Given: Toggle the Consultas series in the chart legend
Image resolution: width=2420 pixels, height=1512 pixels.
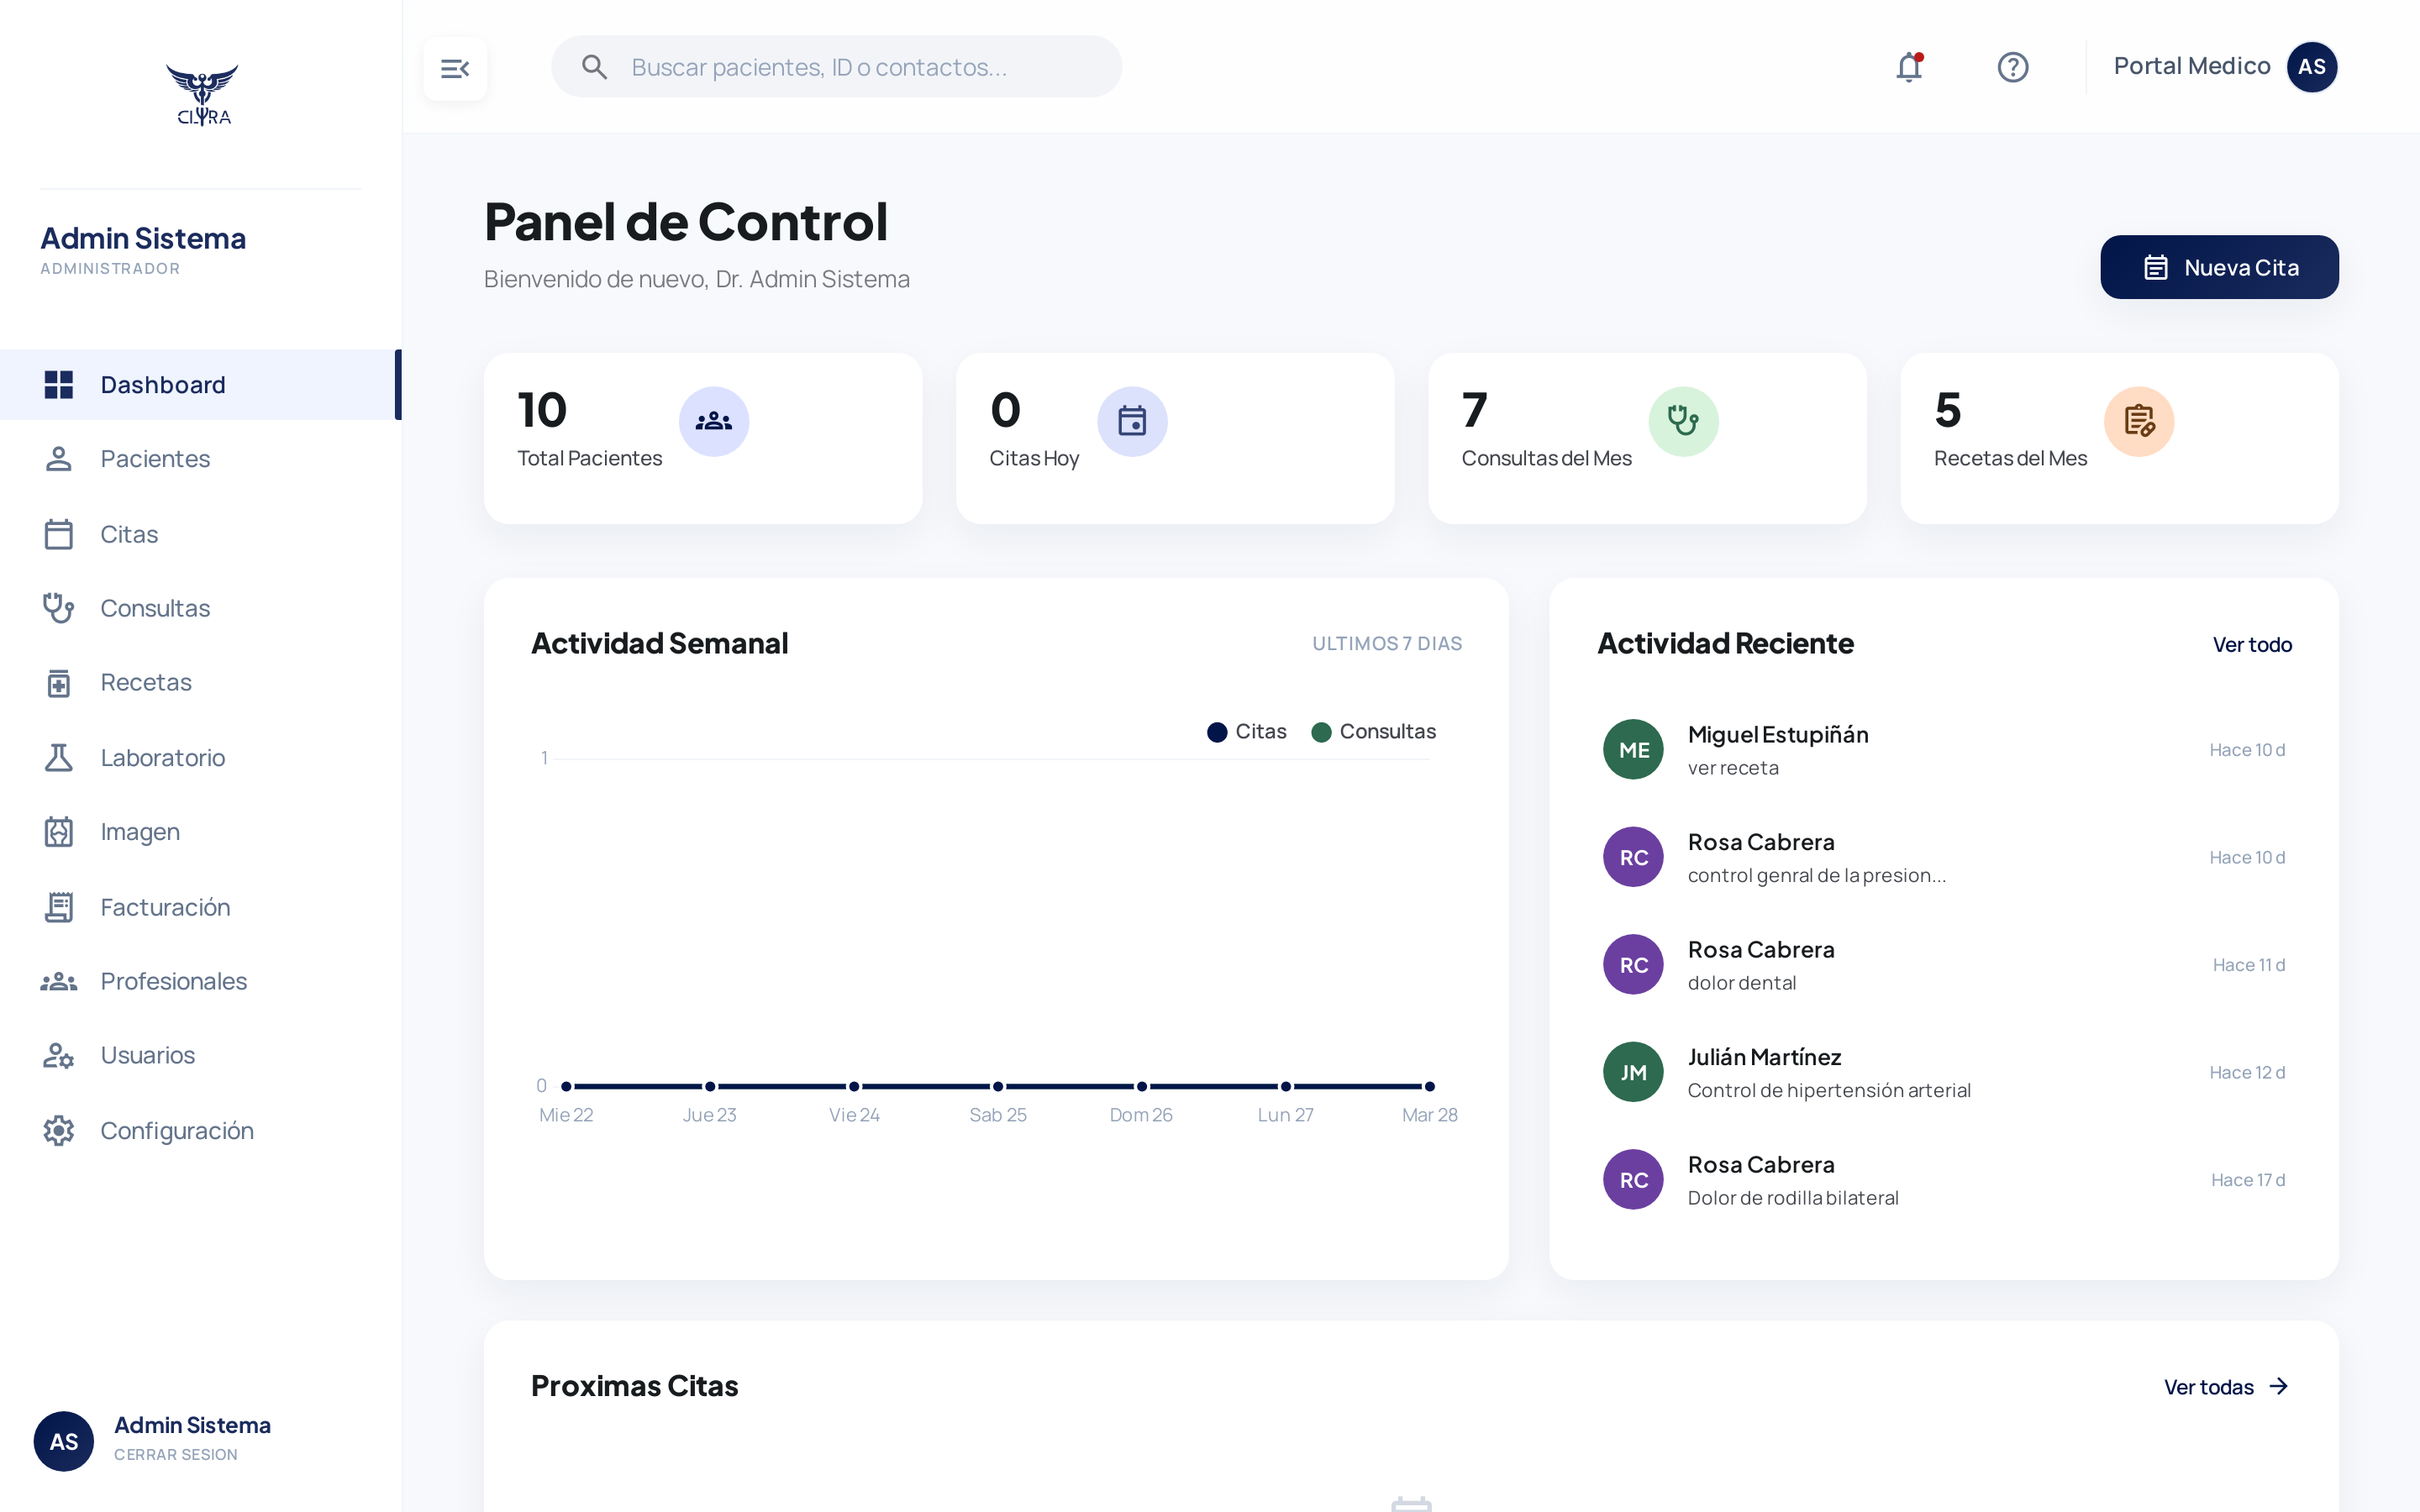Looking at the screenshot, I should 1375,731.
